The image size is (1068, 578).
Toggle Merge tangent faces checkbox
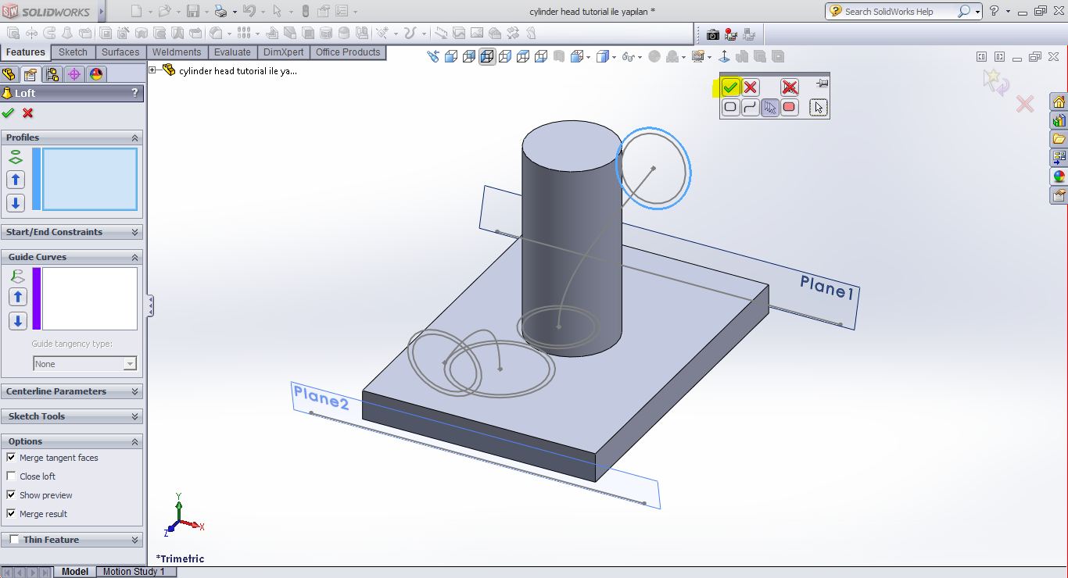point(11,458)
